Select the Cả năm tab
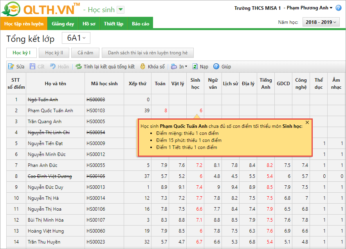This screenshot has height=249, width=346. pos(85,53)
